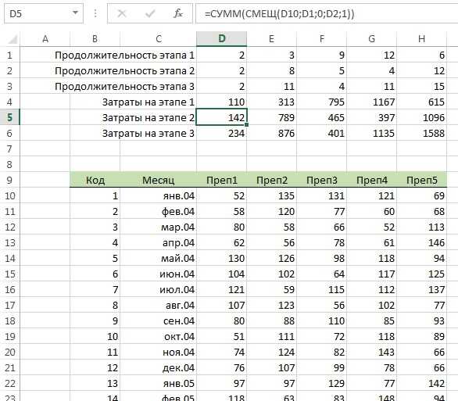
Task: Click cell 'Затраты на этапе 1'
Action: tap(148, 102)
